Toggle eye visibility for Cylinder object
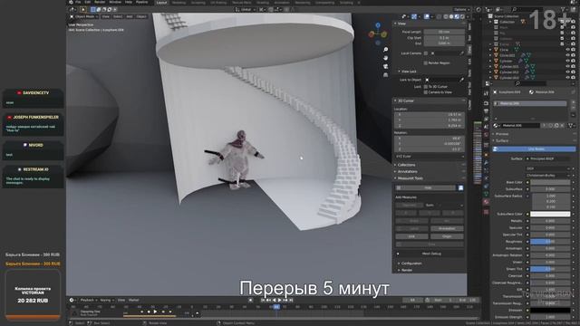Image resolution: width=580 pixels, height=326 pixels. [567, 61]
